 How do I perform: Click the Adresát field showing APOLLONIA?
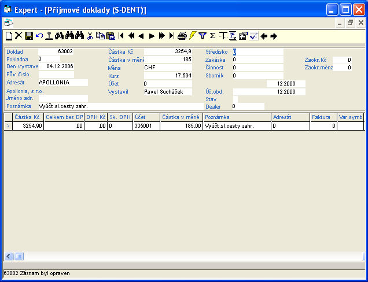click(62, 83)
